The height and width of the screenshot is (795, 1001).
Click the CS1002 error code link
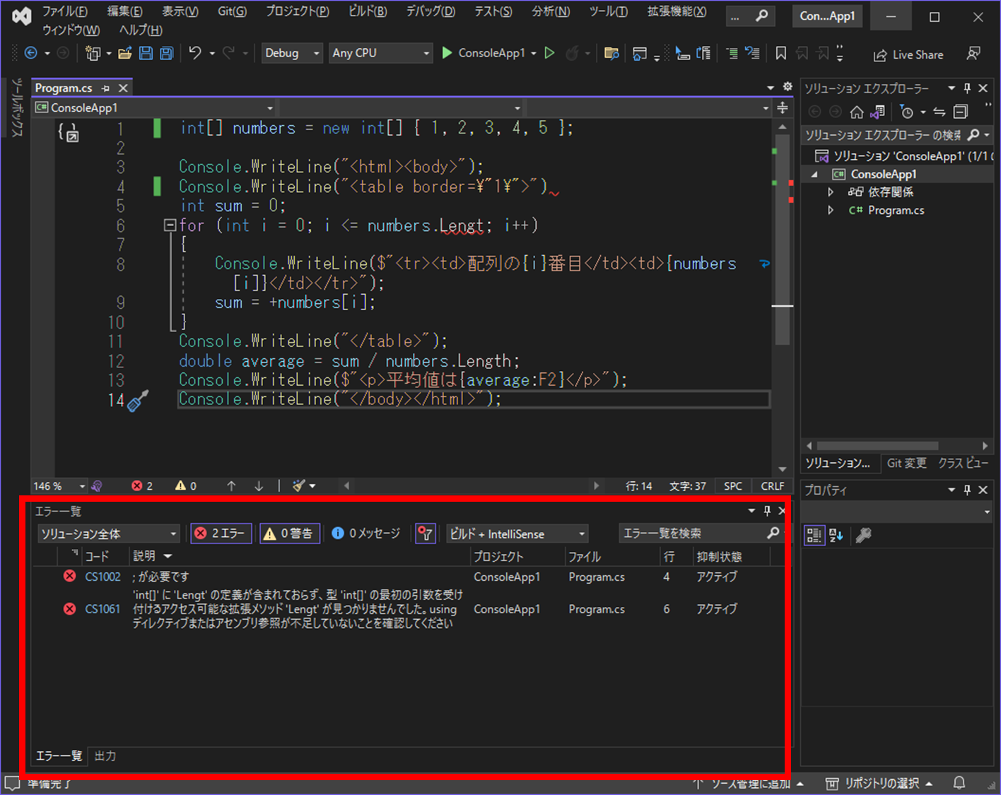click(x=103, y=577)
